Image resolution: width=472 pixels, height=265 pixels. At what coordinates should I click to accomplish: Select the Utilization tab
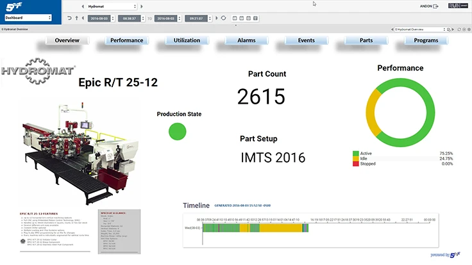pos(187,40)
